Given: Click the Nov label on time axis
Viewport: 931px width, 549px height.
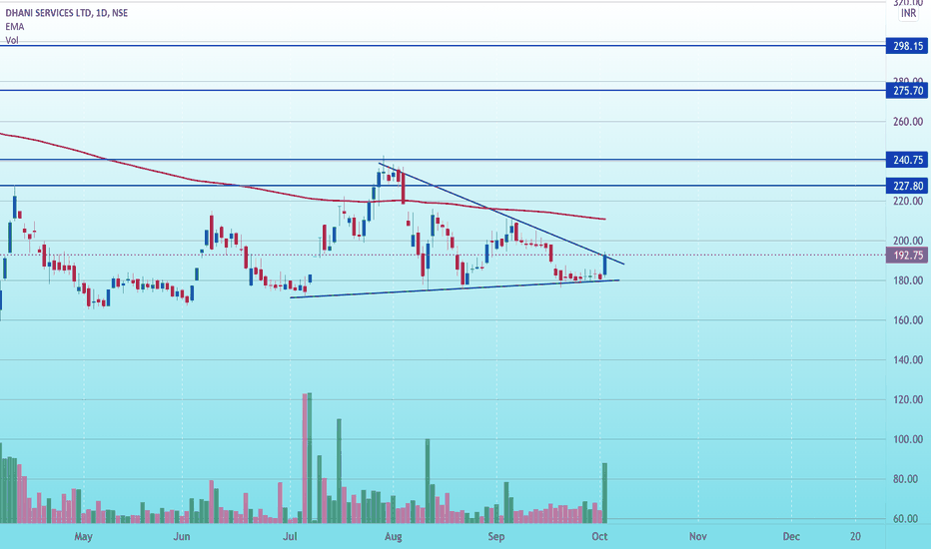Looking at the screenshot, I should pos(698,537).
